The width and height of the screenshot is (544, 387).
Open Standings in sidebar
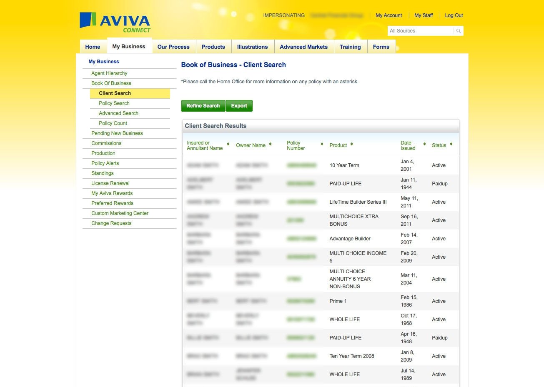(x=103, y=173)
